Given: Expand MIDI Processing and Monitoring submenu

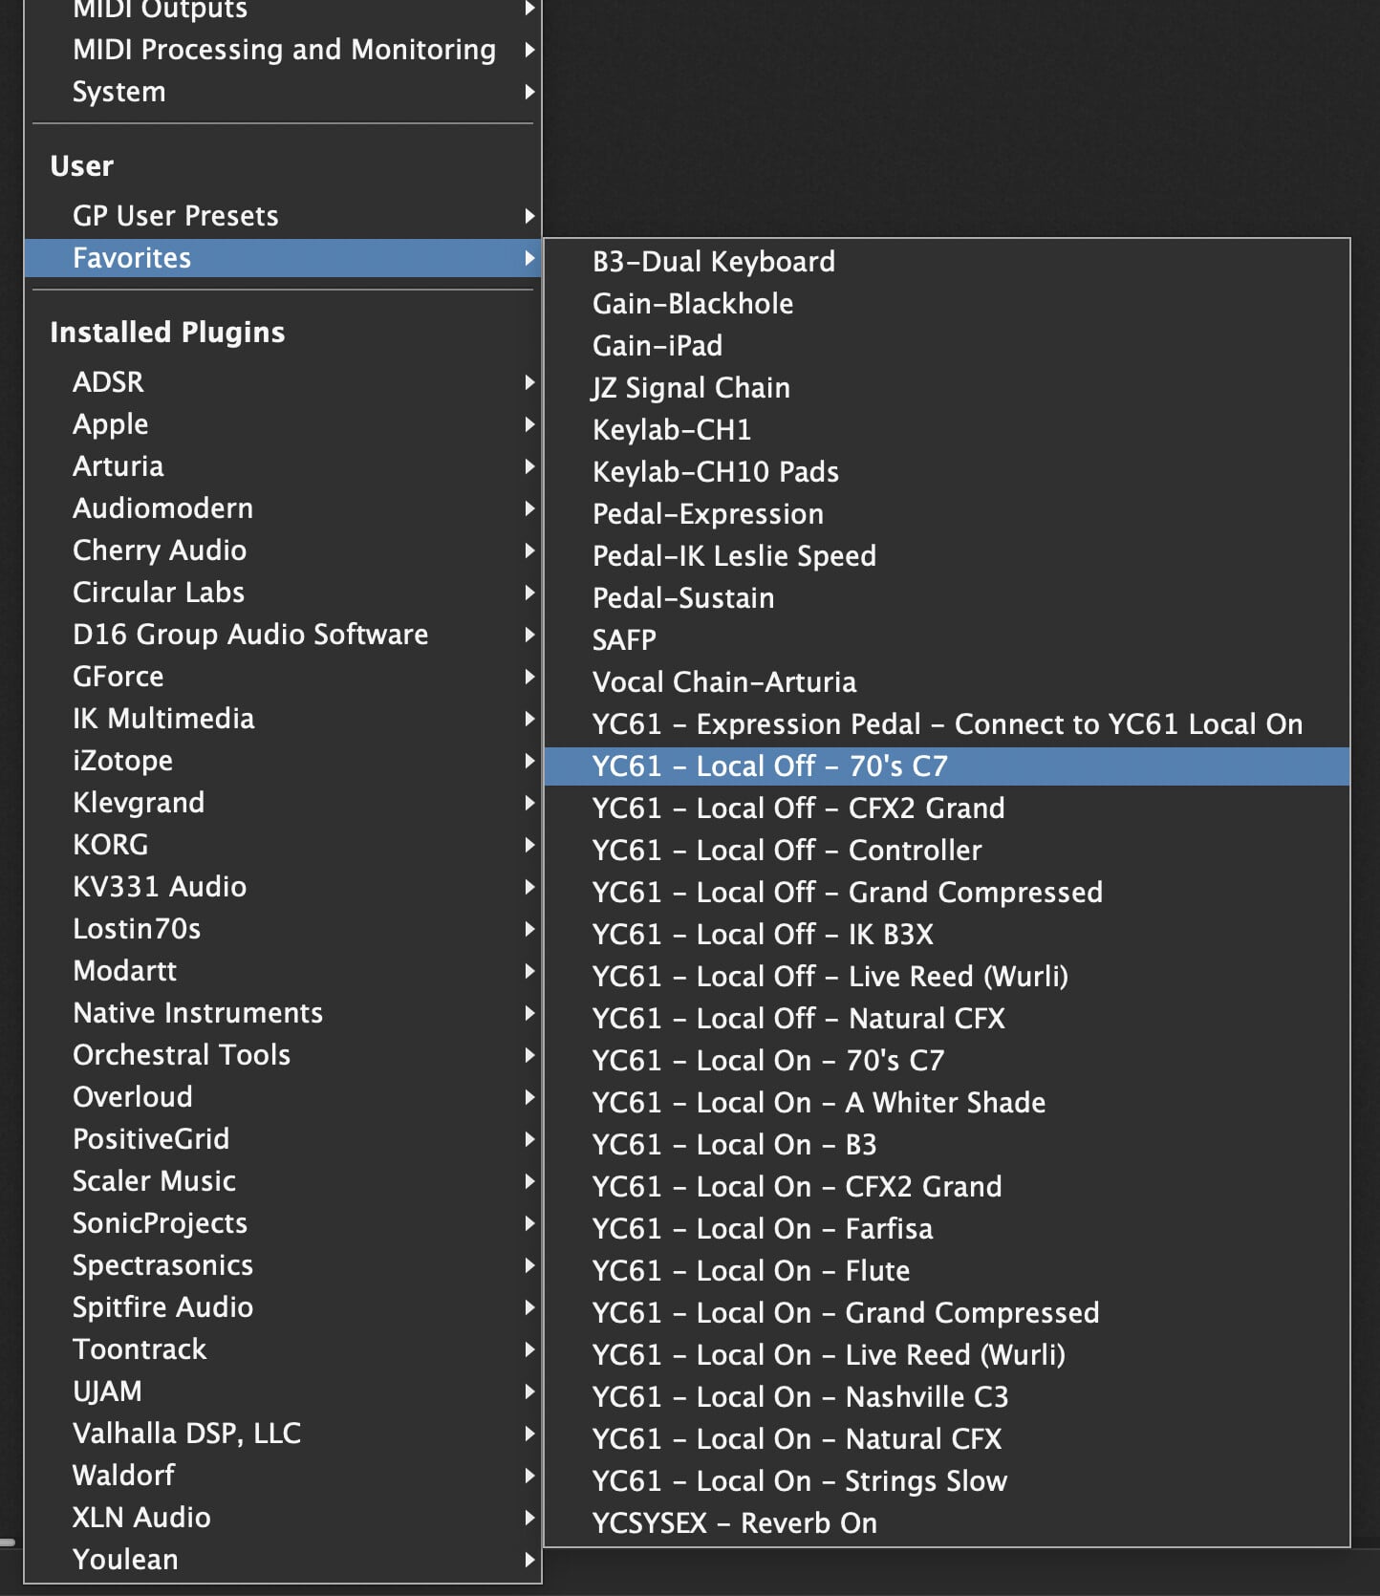Looking at the screenshot, I should pyautogui.click(x=284, y=49).
